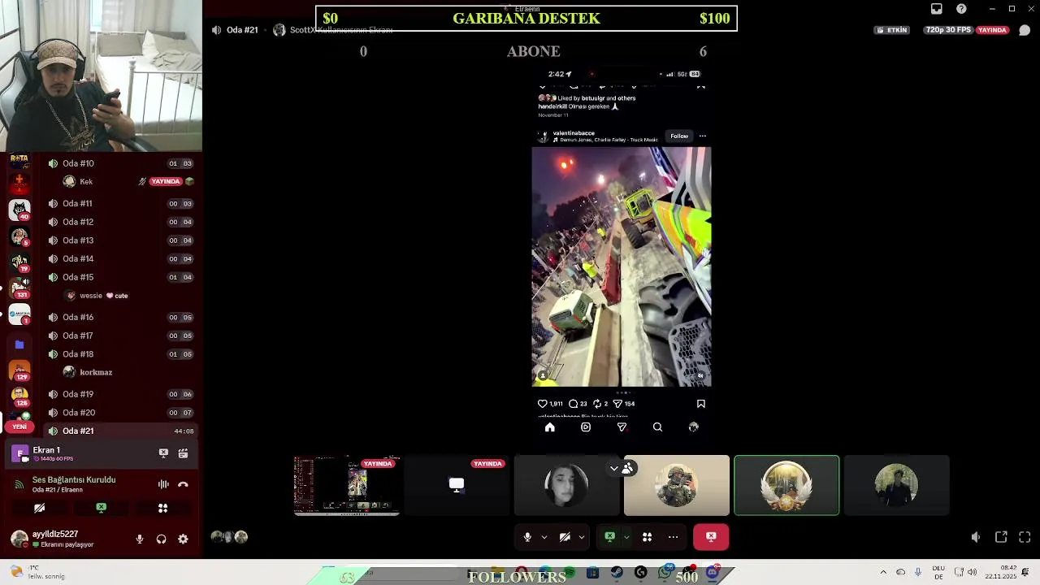
Task: Select voice channel Oda #13
Action: tap(120, 240)
